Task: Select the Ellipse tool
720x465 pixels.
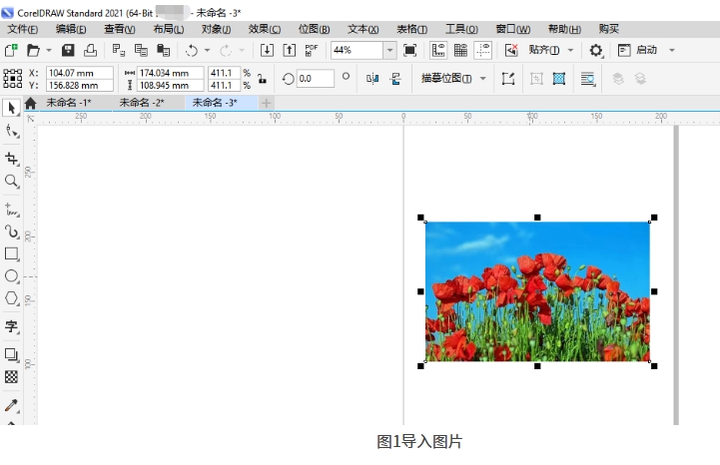Action: pos(12,276)
